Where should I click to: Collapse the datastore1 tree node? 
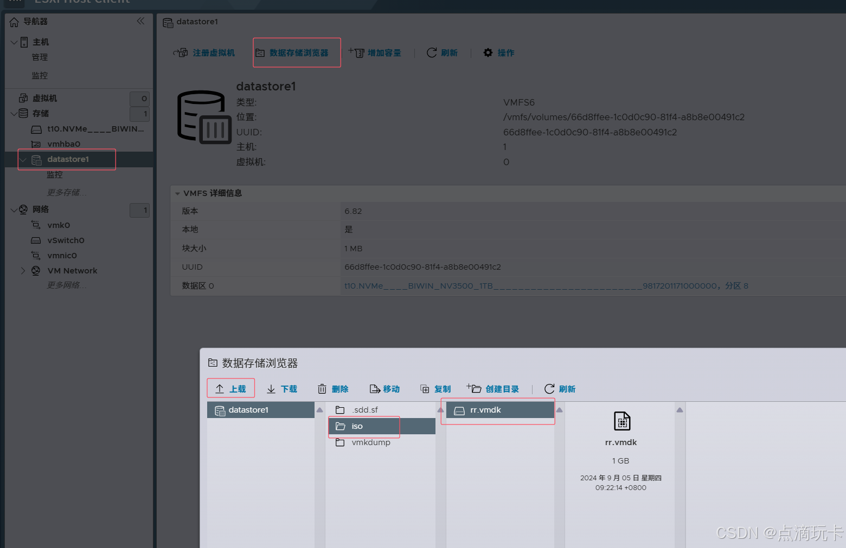(23, 159)
